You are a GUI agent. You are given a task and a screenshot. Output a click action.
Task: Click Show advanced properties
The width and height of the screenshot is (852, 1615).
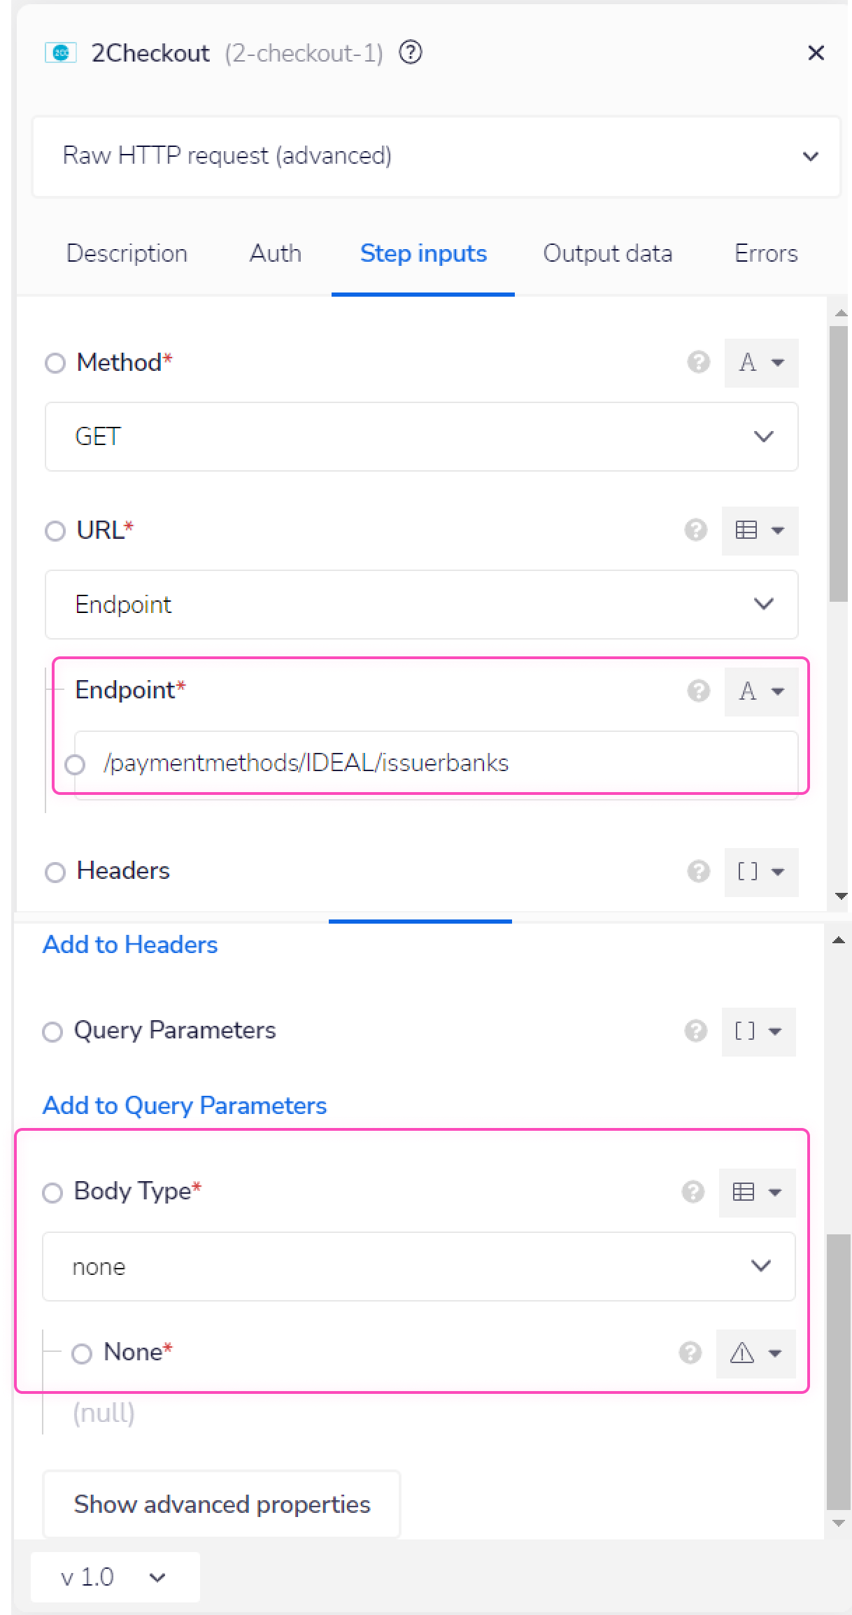point(222,1504)
